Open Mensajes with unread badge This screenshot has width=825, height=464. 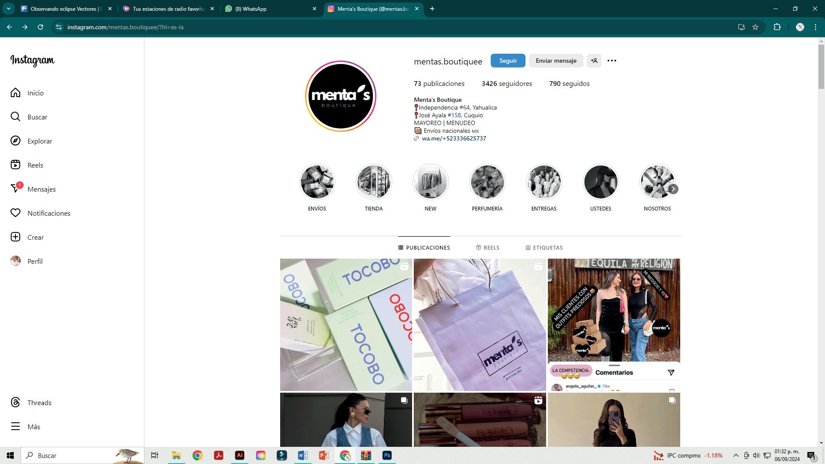click(x=41, y=189)
